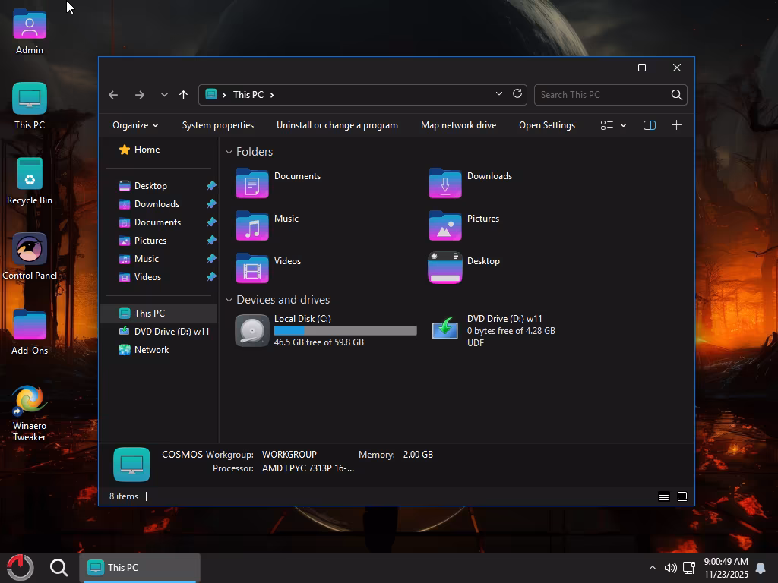Open the Local Disk (C:) drive icon
The width and height of the screenshot is (778, 583).
click(251, 330)
